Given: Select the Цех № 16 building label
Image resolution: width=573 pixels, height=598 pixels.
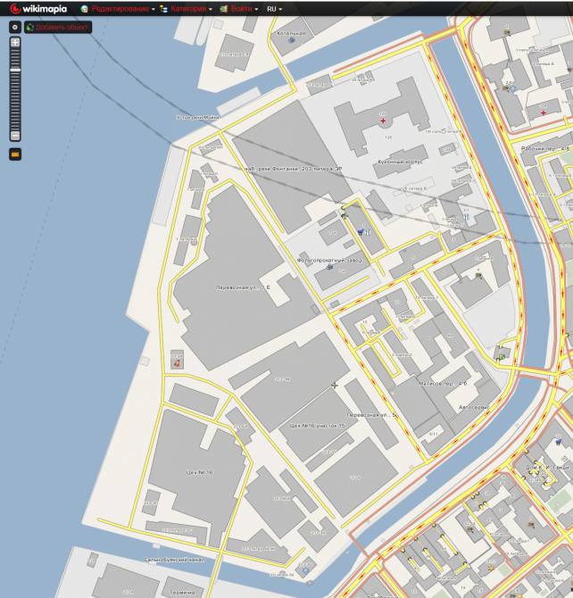Looking at the screenshot, I should tap(196, 471).
